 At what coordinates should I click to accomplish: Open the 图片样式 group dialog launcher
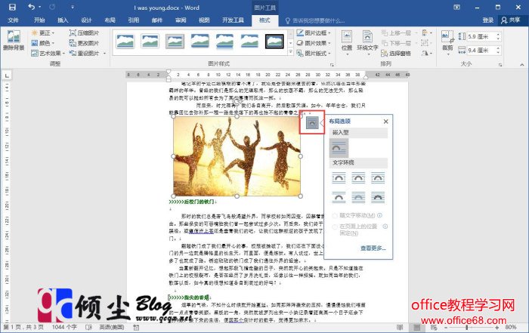click(x=332, y=65)
